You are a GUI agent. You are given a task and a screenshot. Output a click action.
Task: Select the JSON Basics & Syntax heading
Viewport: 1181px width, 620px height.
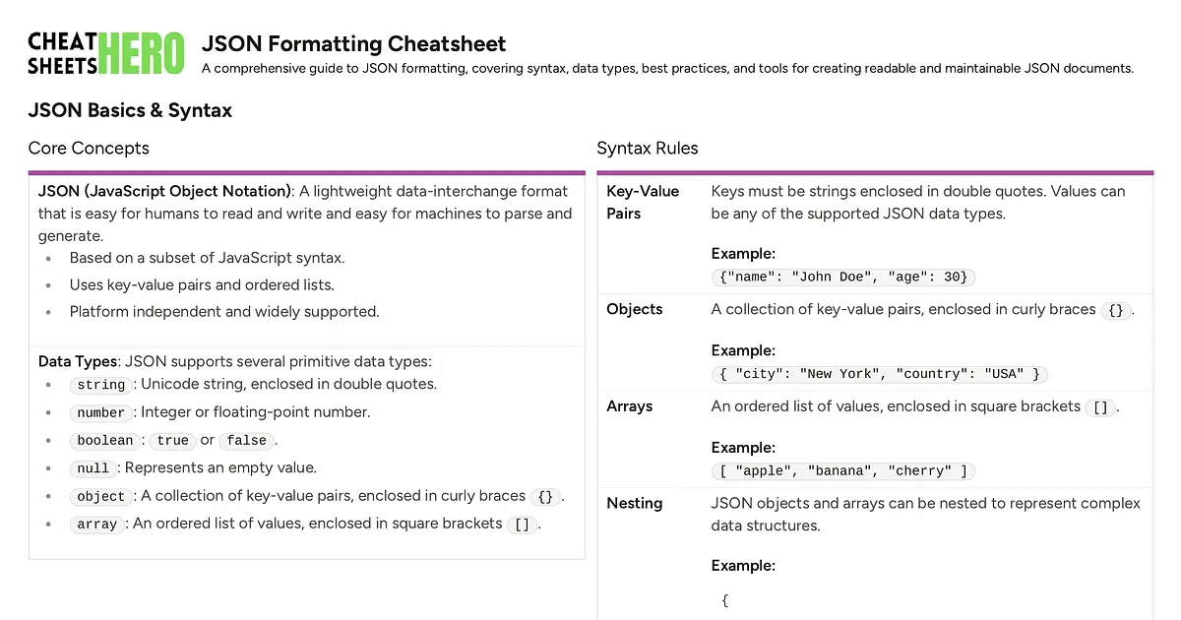point(130,110)
